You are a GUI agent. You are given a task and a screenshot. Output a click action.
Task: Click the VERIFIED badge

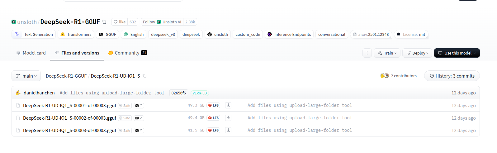[x=200, y=93]
